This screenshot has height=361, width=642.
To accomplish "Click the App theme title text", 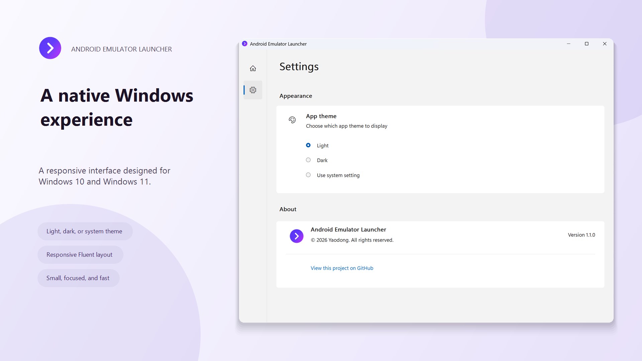I will click(321, 116).
